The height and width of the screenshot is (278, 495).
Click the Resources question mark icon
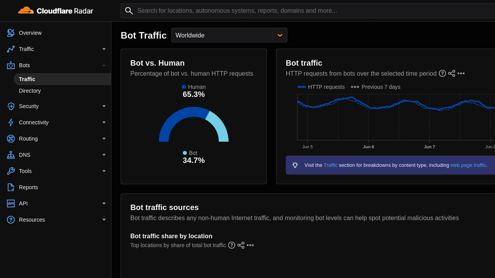pyautogui.click(x=11, y=220)
